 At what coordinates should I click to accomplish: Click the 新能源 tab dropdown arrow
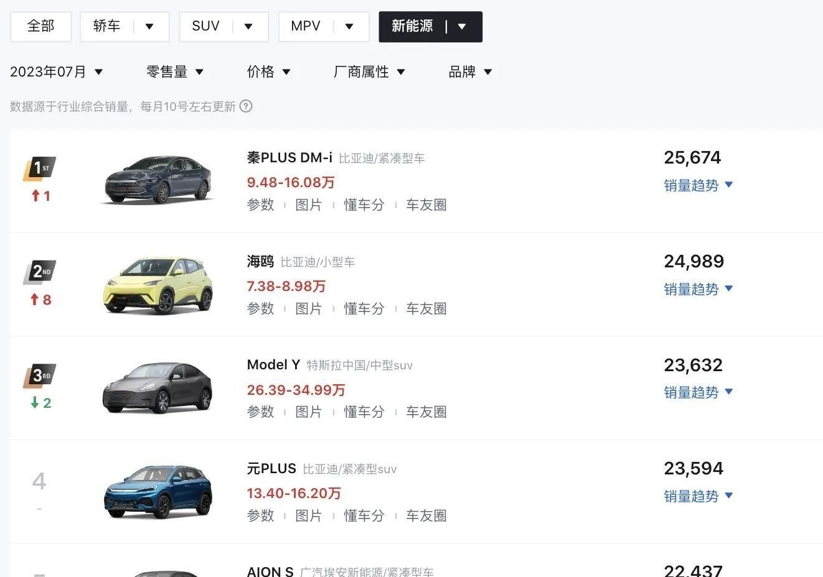coord(462,27)
